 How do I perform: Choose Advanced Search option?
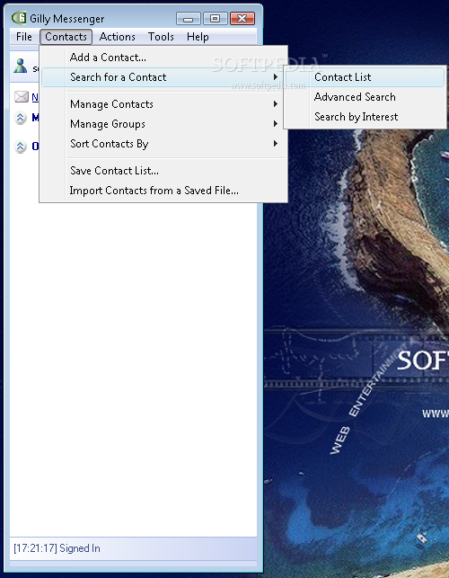coord(365,97)
